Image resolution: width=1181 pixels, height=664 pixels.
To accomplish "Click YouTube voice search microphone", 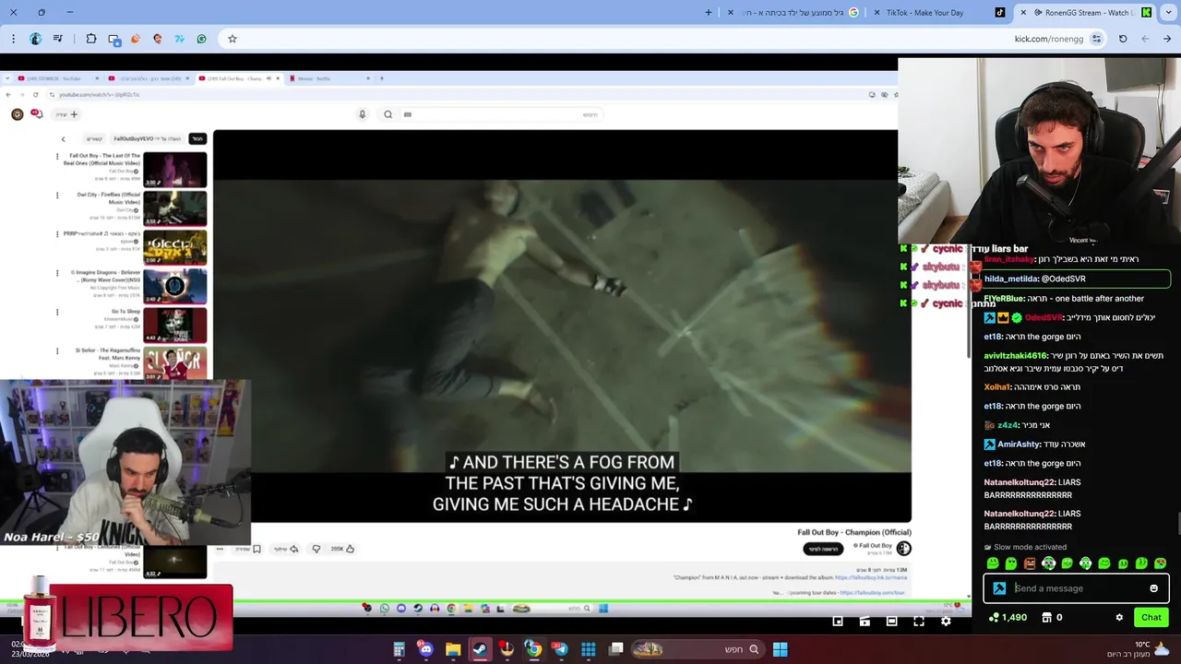I will pos(362,114).
